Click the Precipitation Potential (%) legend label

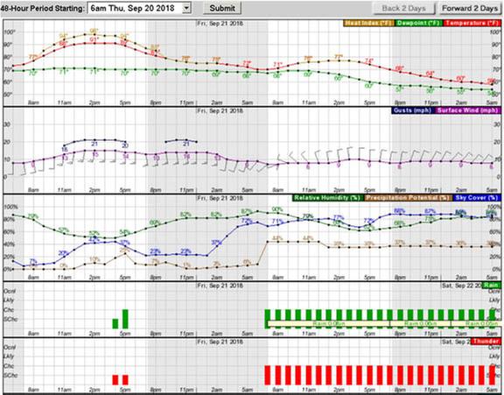[x=407, y=198]
